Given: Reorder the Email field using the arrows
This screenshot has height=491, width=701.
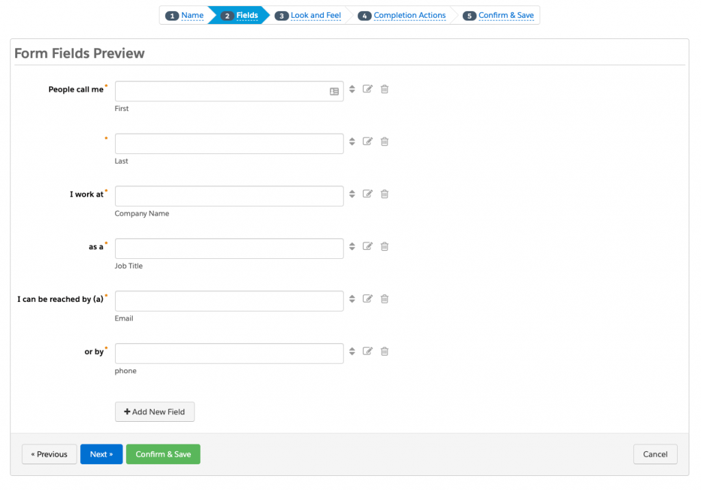Looking at the screenshot, I should pyautogui.click(x=351, y=299).
